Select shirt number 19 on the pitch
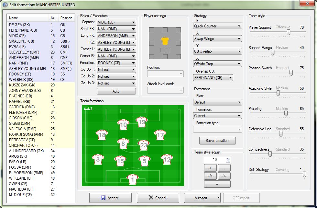The height and width of the screenshot is (208, 317). pos(141,122)
